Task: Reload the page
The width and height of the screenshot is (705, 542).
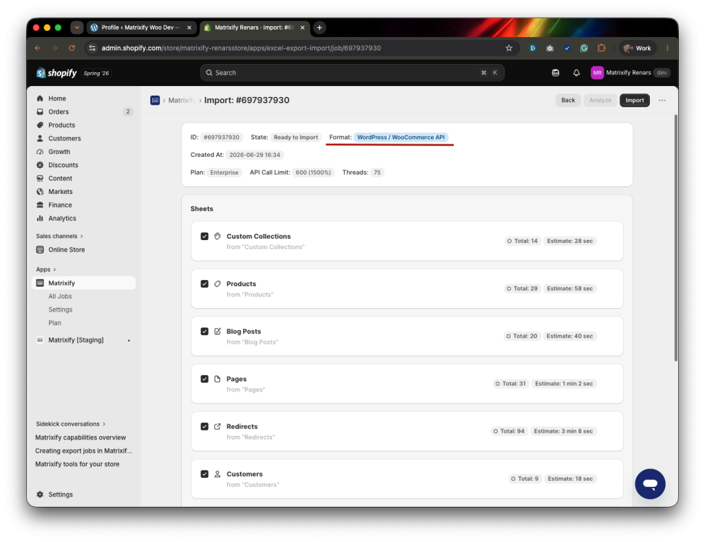Action: point(72,48)
